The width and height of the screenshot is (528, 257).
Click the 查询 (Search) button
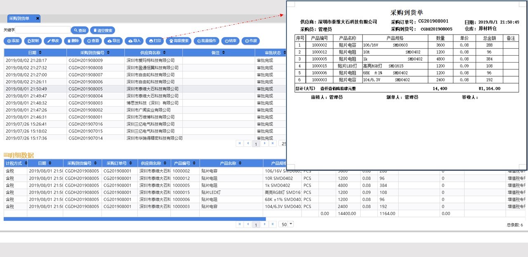click(x=80, y=30)
